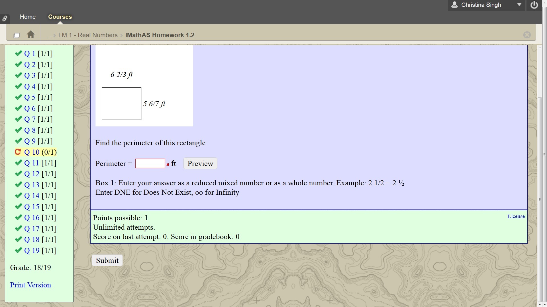The width and height of the screenshot is (547, 307).
Task: Expand the Christina Singh dropdown arrow
Action: [x=519, y=5]
